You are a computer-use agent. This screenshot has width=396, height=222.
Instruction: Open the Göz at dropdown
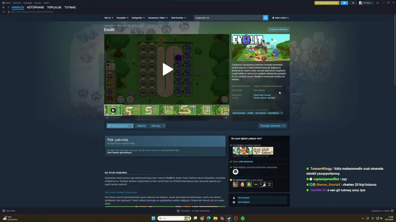click(109, 18)
